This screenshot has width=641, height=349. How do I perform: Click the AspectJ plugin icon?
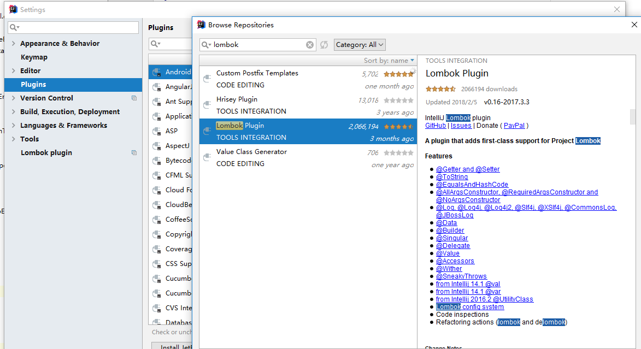point(157,146)
